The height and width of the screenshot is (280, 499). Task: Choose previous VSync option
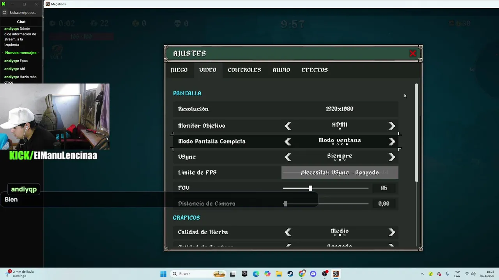[288, 157]
